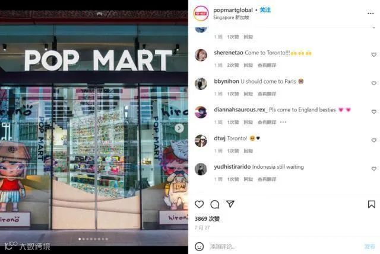Viewport: 380px width, 254px height.
Task: Open more options three-dot menu
Action: pyautogui.click(x=370, y=14)
